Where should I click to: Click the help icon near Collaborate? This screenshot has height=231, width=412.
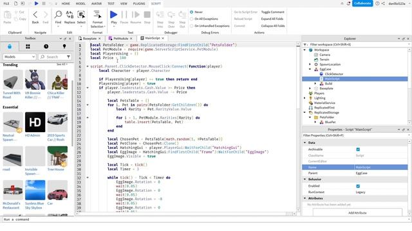(377, 3)
